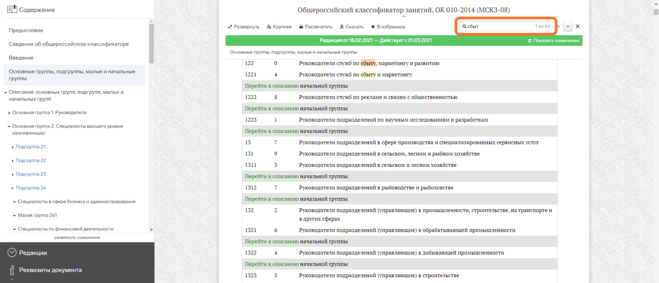
Task: Collapse Специалисты в сфере бизнеса arrow
Action: point(14,202)
